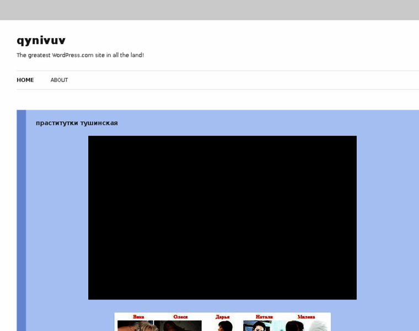Select the name label Вика
The height and width of the screenshot is (331, 419).
[138, 317]
